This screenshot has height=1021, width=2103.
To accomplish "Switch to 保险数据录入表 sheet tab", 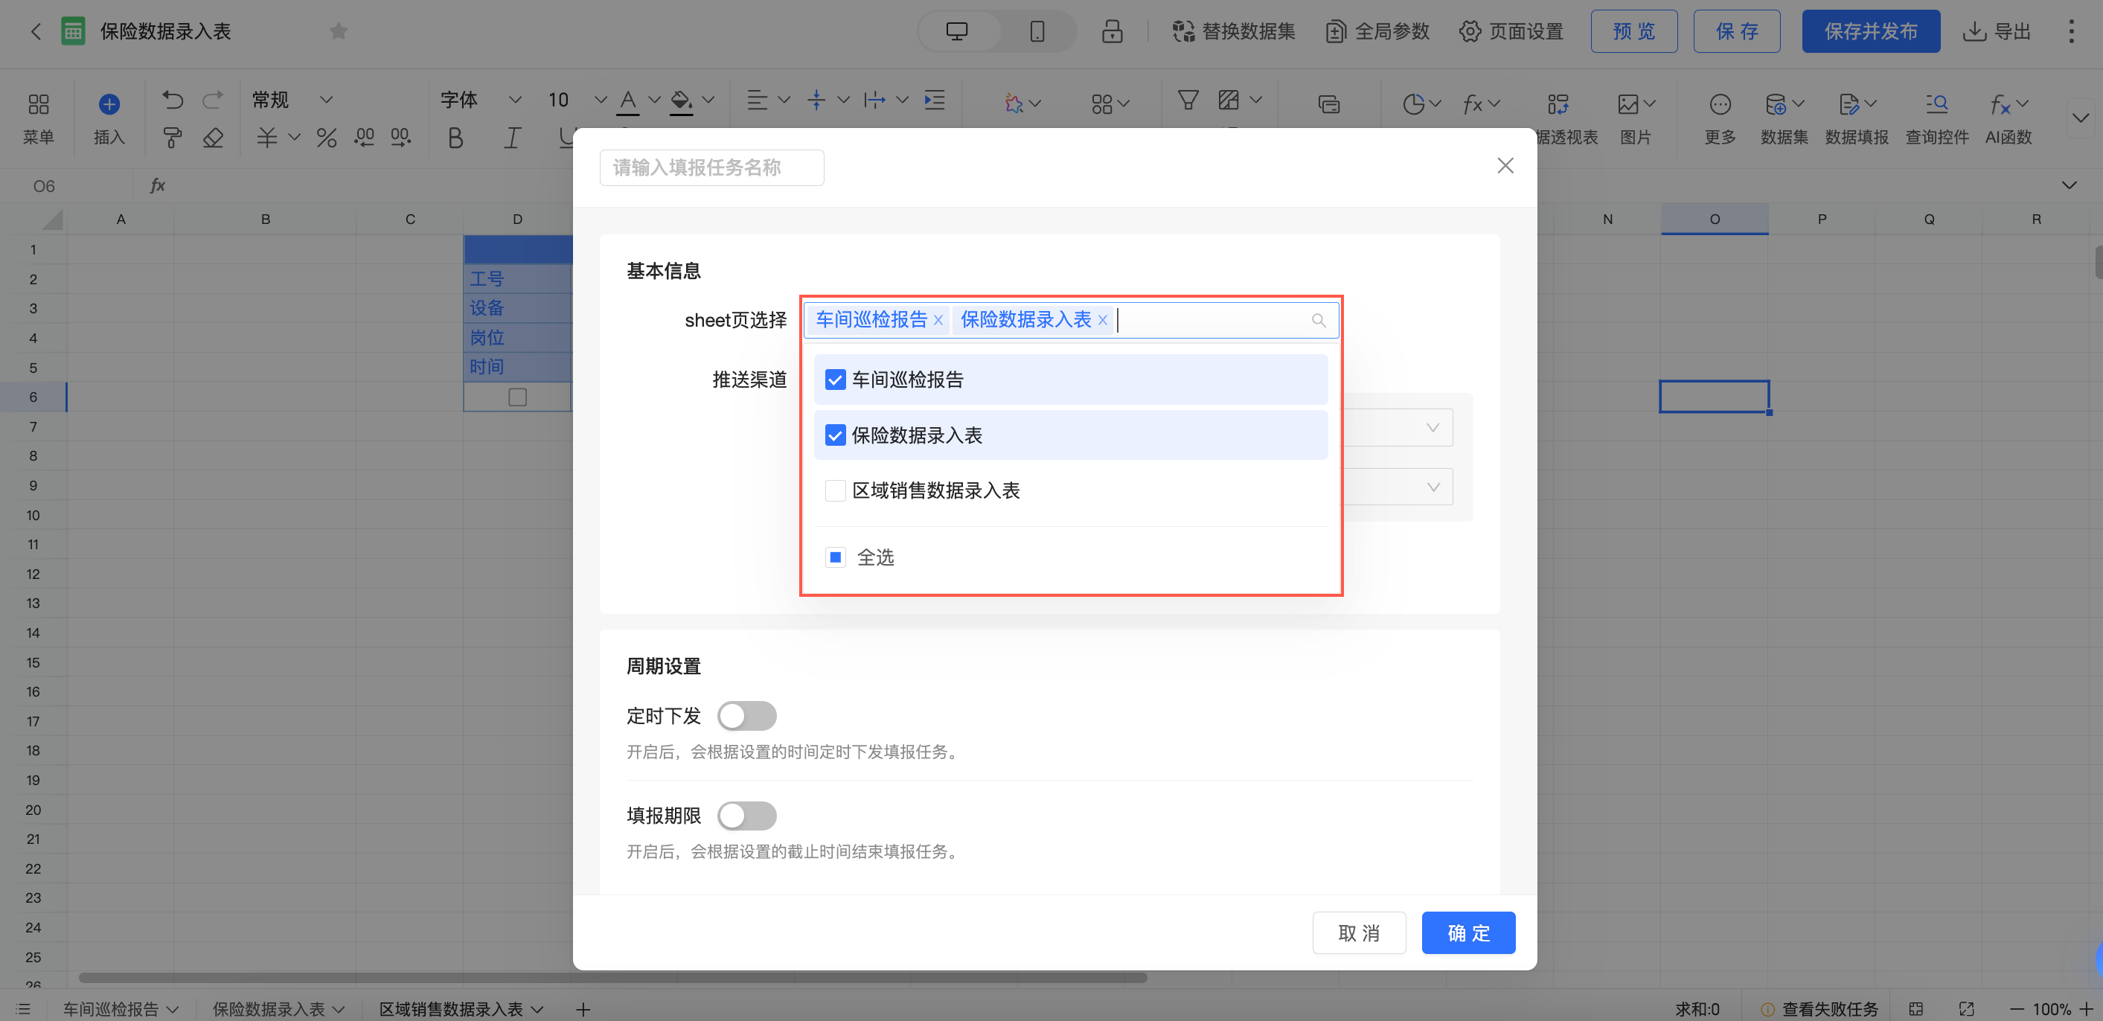I will coord(269,1009).
